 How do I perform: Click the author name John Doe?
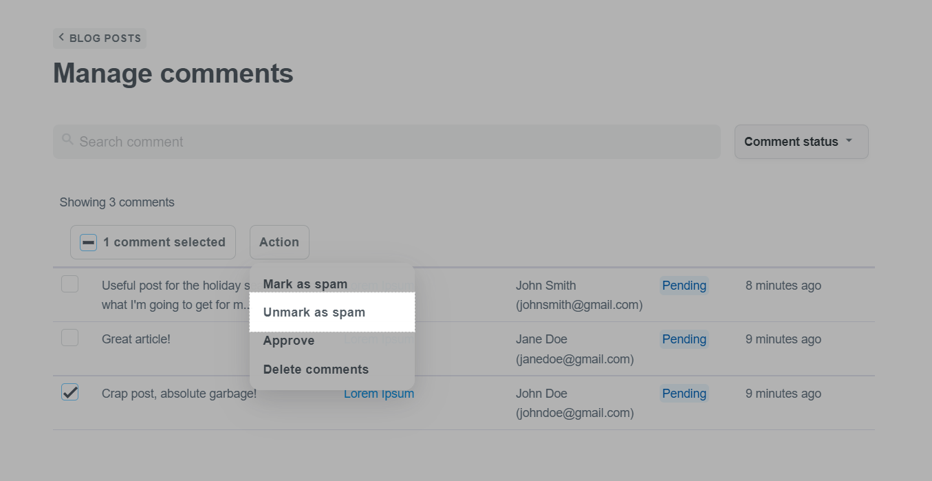(541, 394)
